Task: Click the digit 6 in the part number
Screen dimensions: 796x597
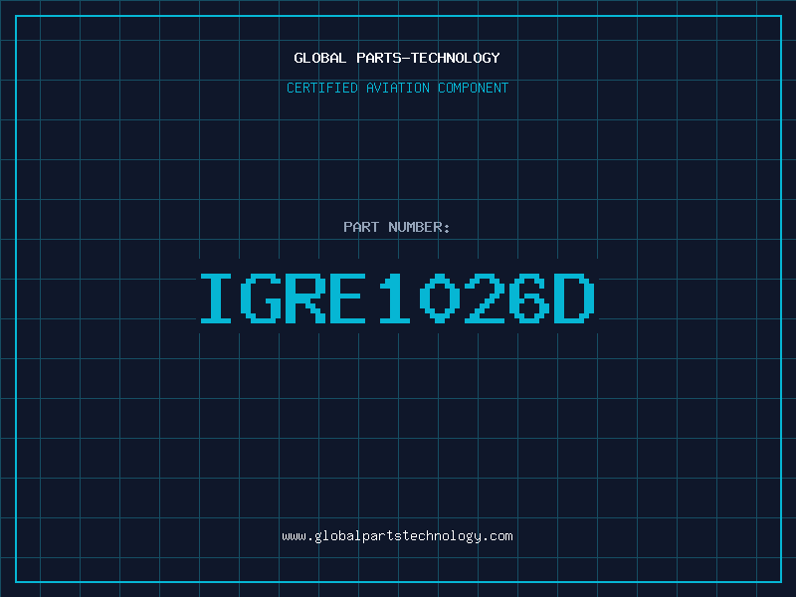Action: tap(529, 298)
